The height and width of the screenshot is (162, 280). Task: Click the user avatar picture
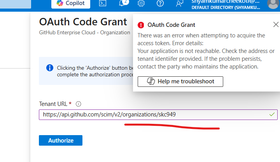(273, 4)
